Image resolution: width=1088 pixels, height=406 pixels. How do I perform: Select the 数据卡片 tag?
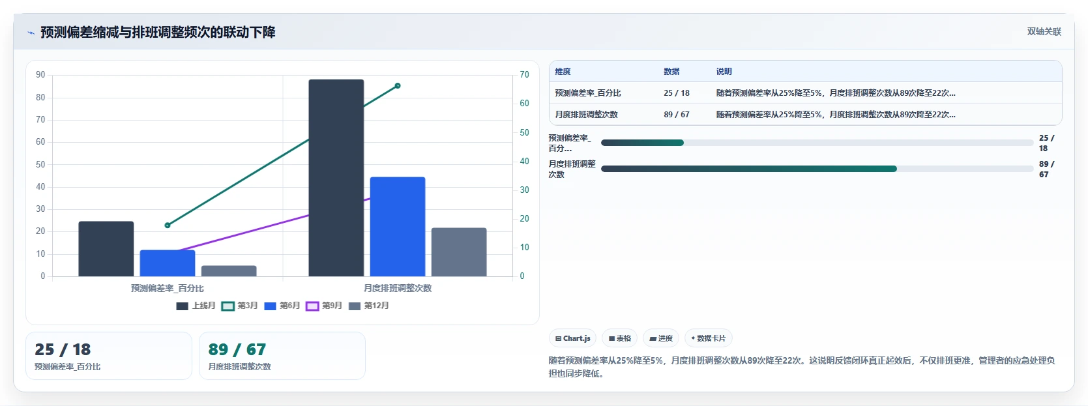pos(709,338)
